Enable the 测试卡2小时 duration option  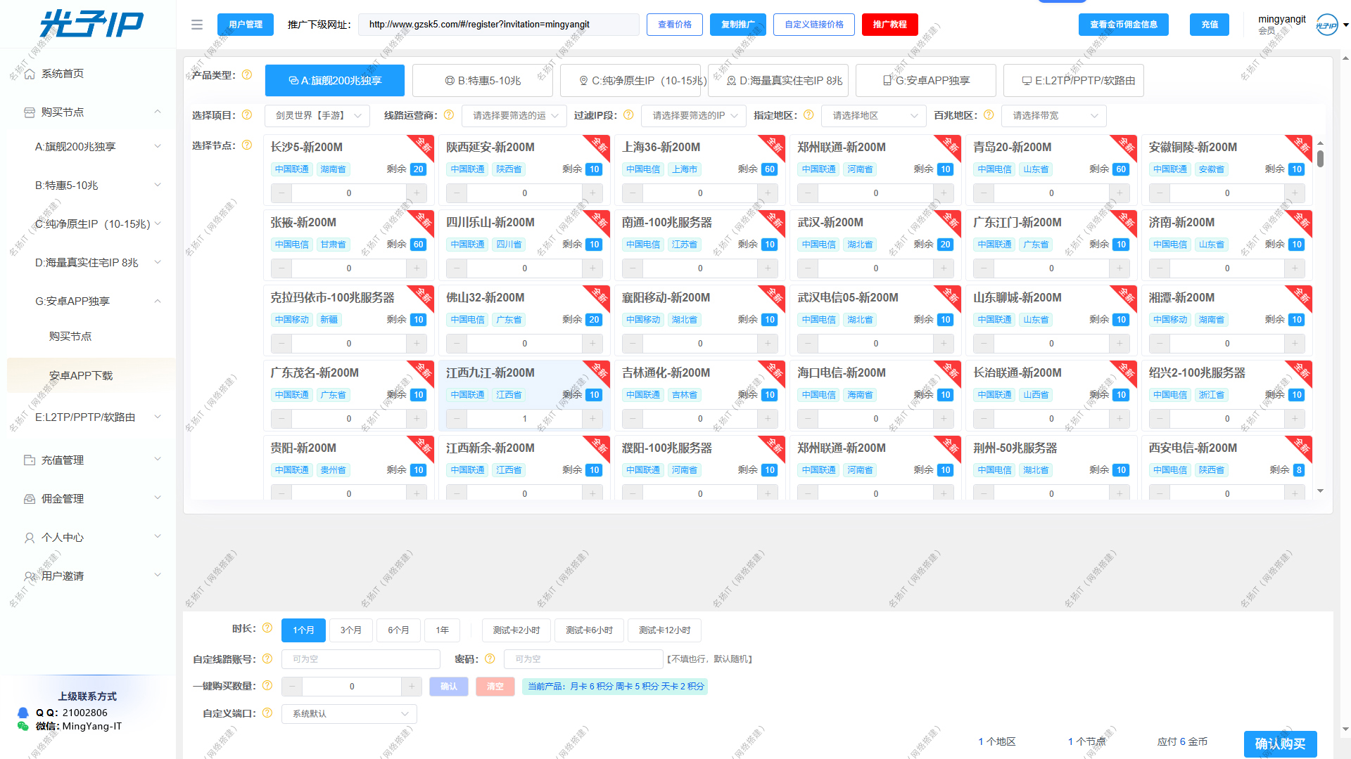click(x=516, y=630)
